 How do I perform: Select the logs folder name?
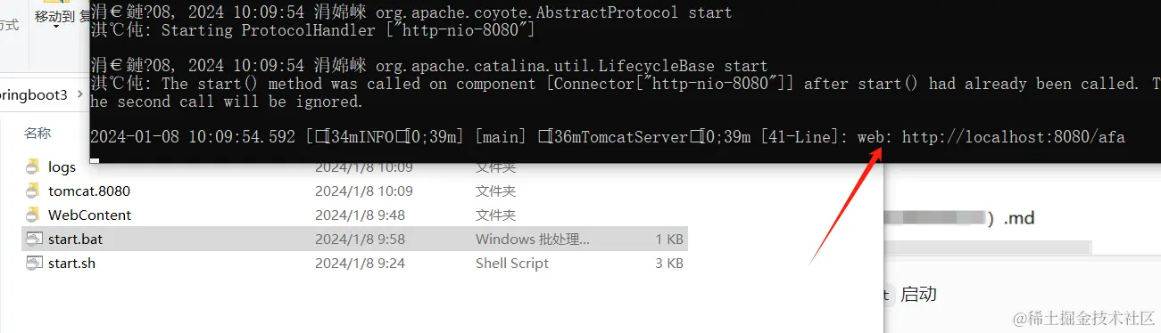tap(62, 166)
